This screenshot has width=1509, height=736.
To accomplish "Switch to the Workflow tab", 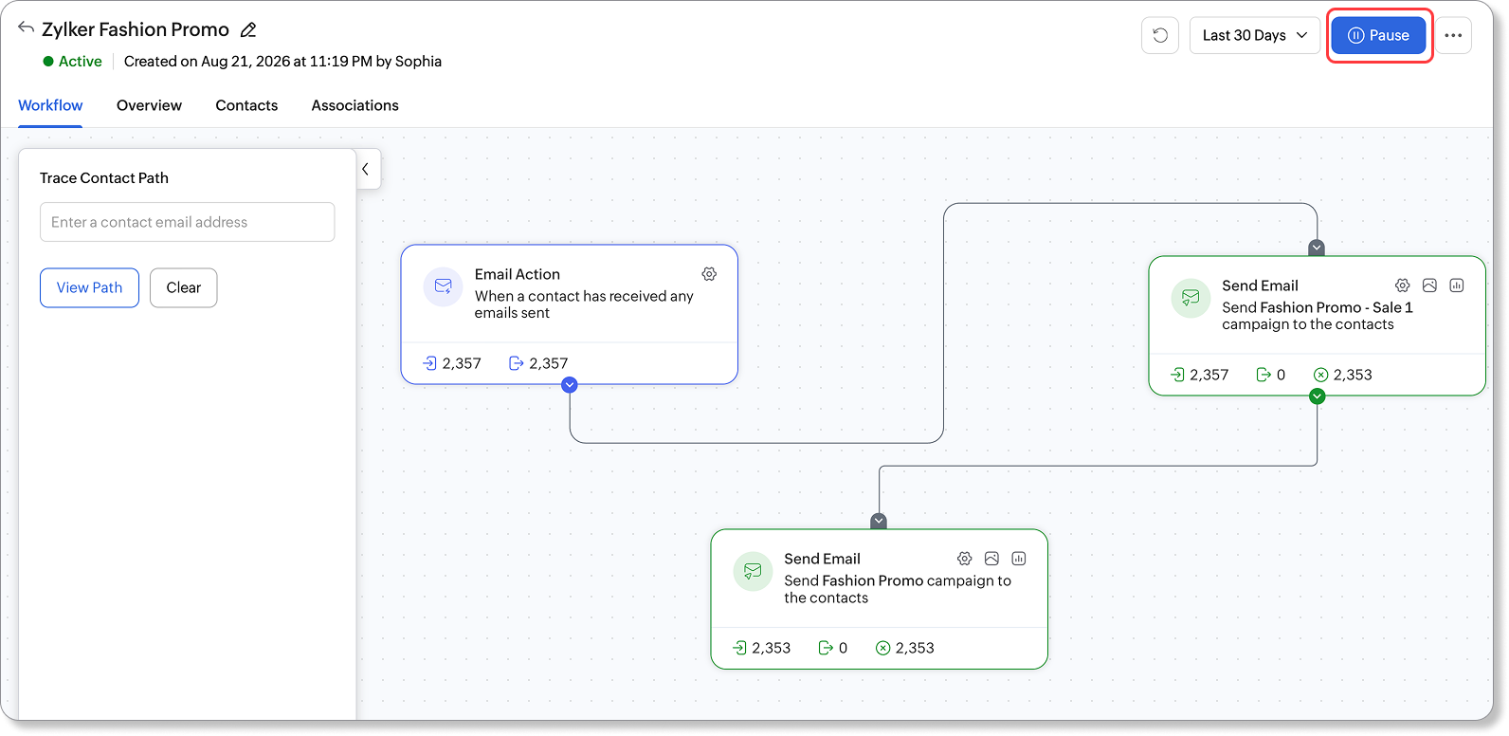I will [50, 105].
